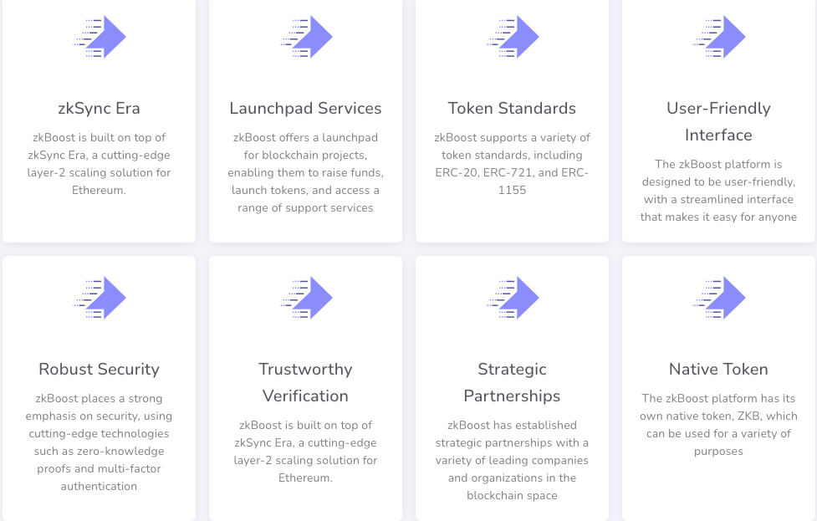Click the User-Friendly Interface title
Screen dimensions: 817x521
pos(718,121)
